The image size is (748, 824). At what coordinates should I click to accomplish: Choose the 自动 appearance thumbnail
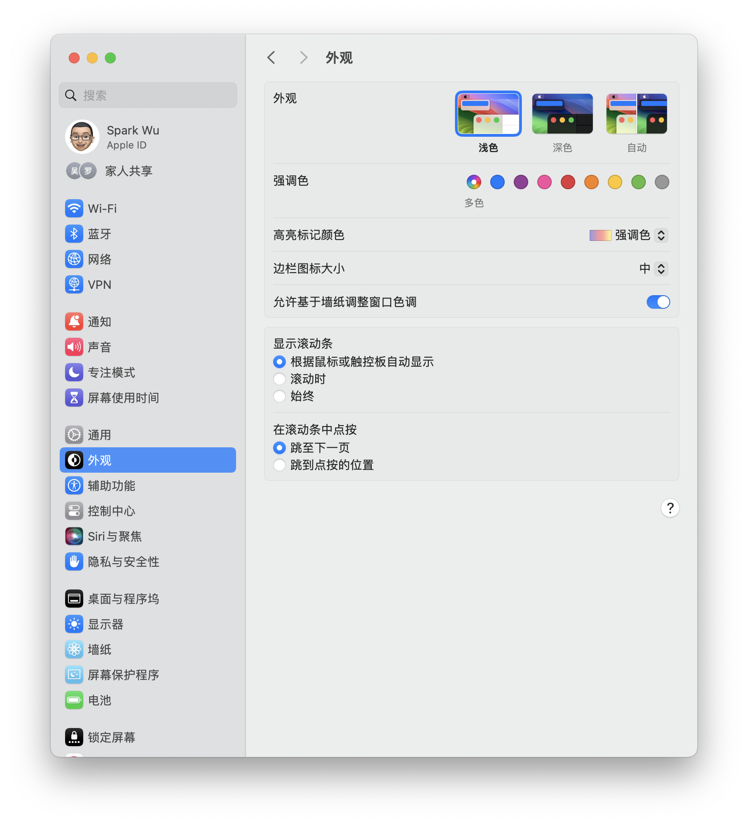click(x=636, y=114)
